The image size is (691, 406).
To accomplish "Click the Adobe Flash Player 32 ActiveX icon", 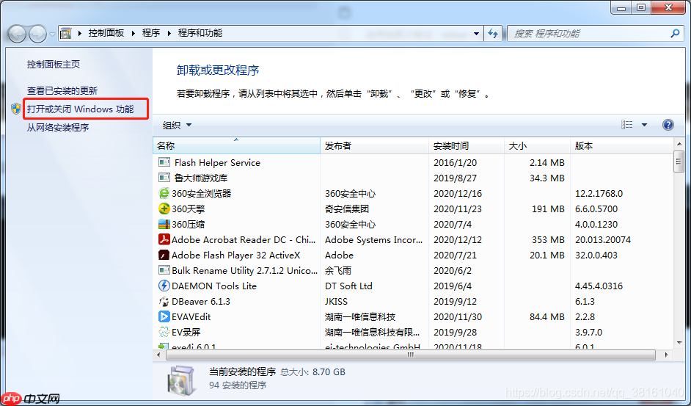I will click(x=164, y=255).
